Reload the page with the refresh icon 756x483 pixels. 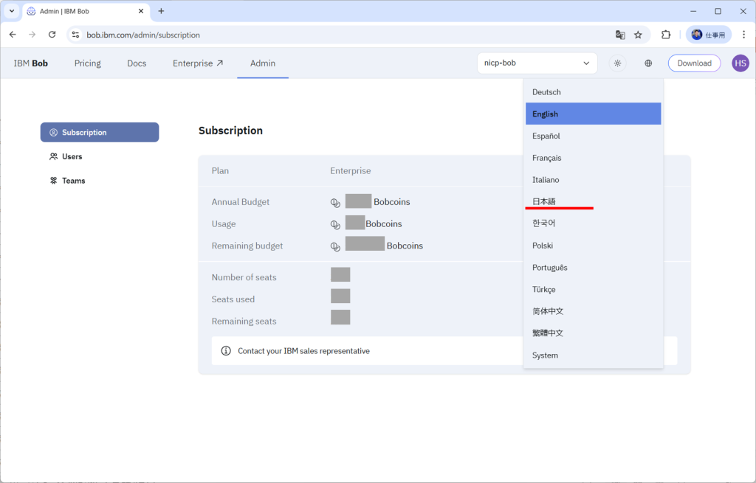[x=52, y=35]
